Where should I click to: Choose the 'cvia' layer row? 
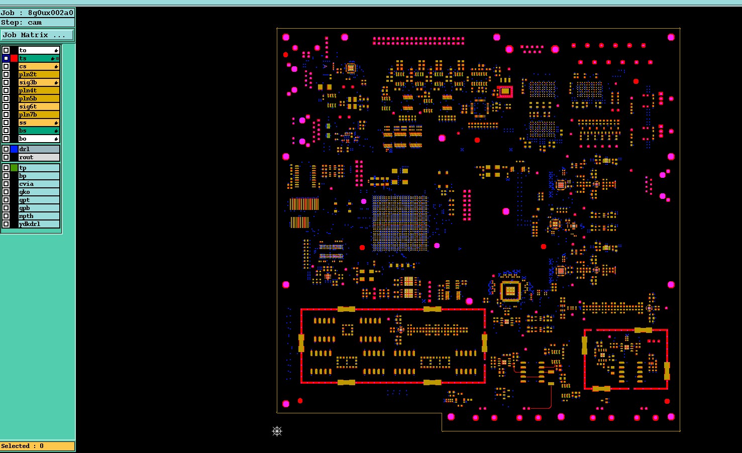[39, 184]
